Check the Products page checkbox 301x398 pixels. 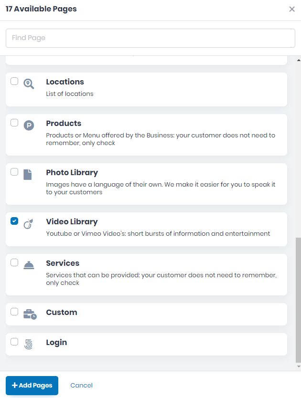pos(14,123)
